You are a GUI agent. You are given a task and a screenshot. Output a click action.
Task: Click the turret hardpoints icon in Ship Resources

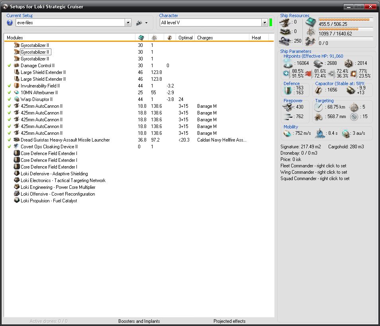click(x=285, y=23)
